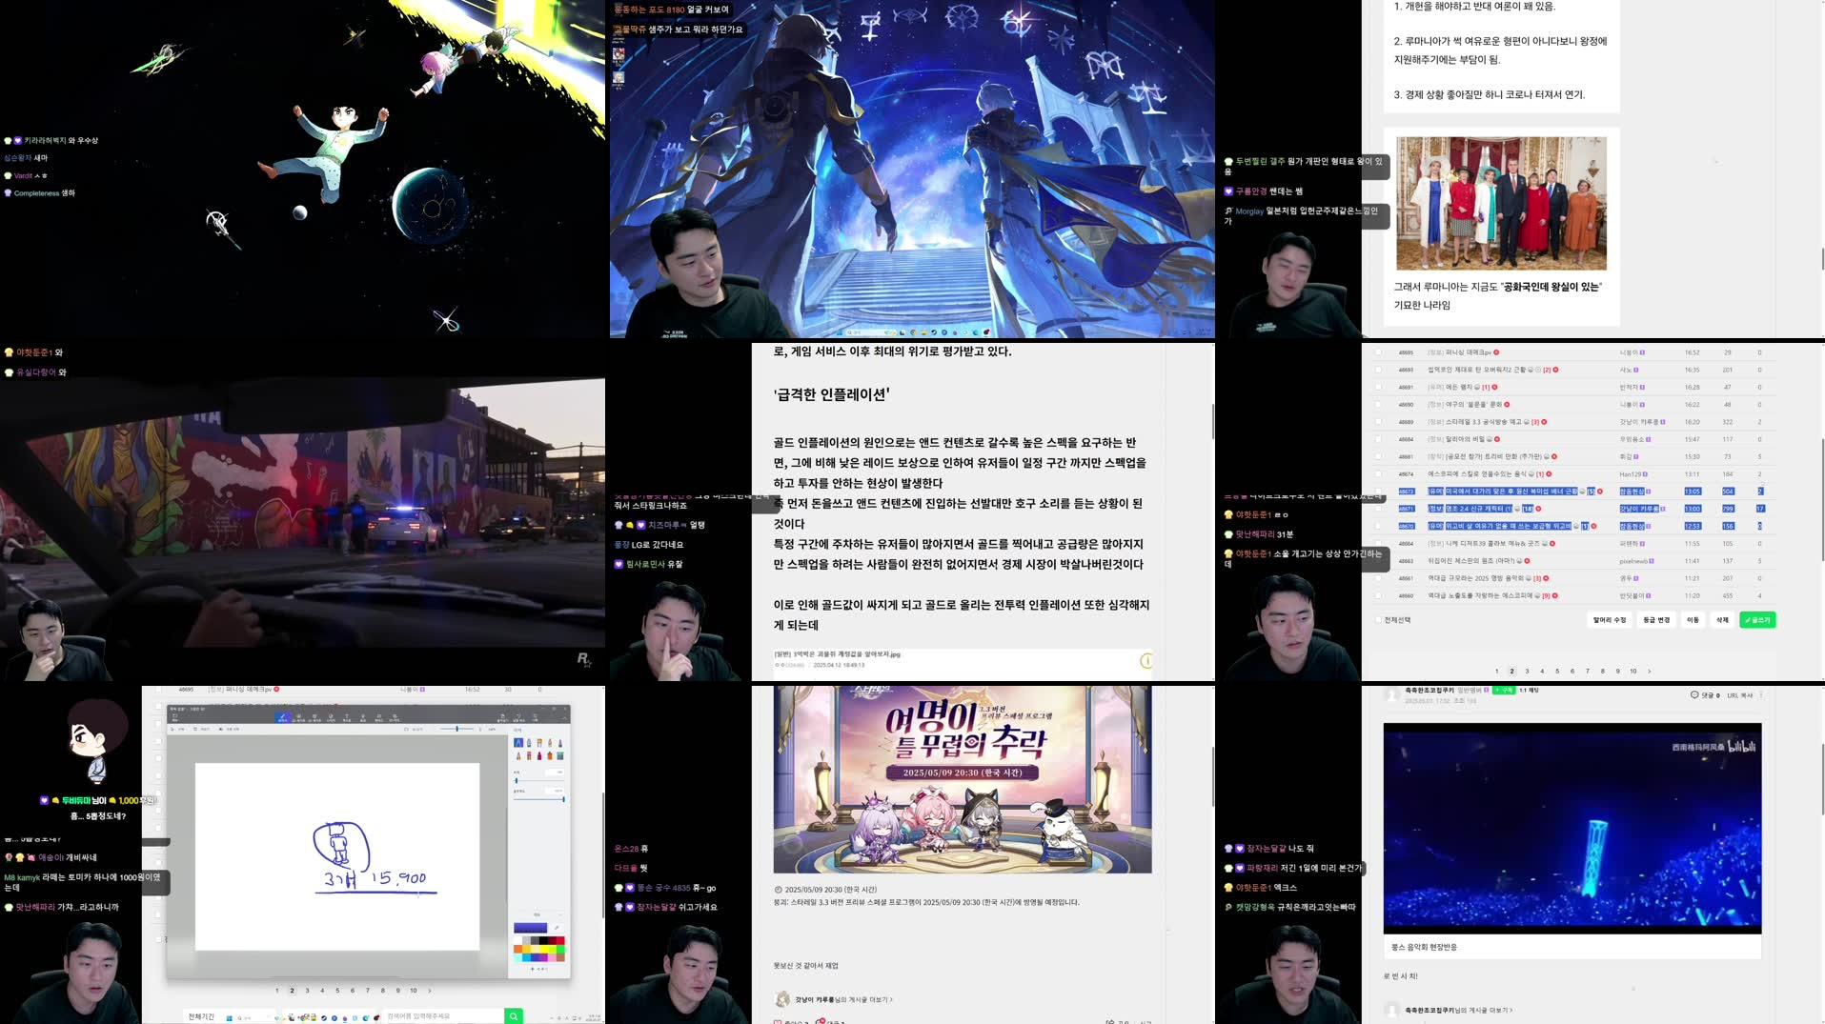Click the next-page arrow under Paint 3D window
Screen dimensions: 1825x1024
coord(430,990)
